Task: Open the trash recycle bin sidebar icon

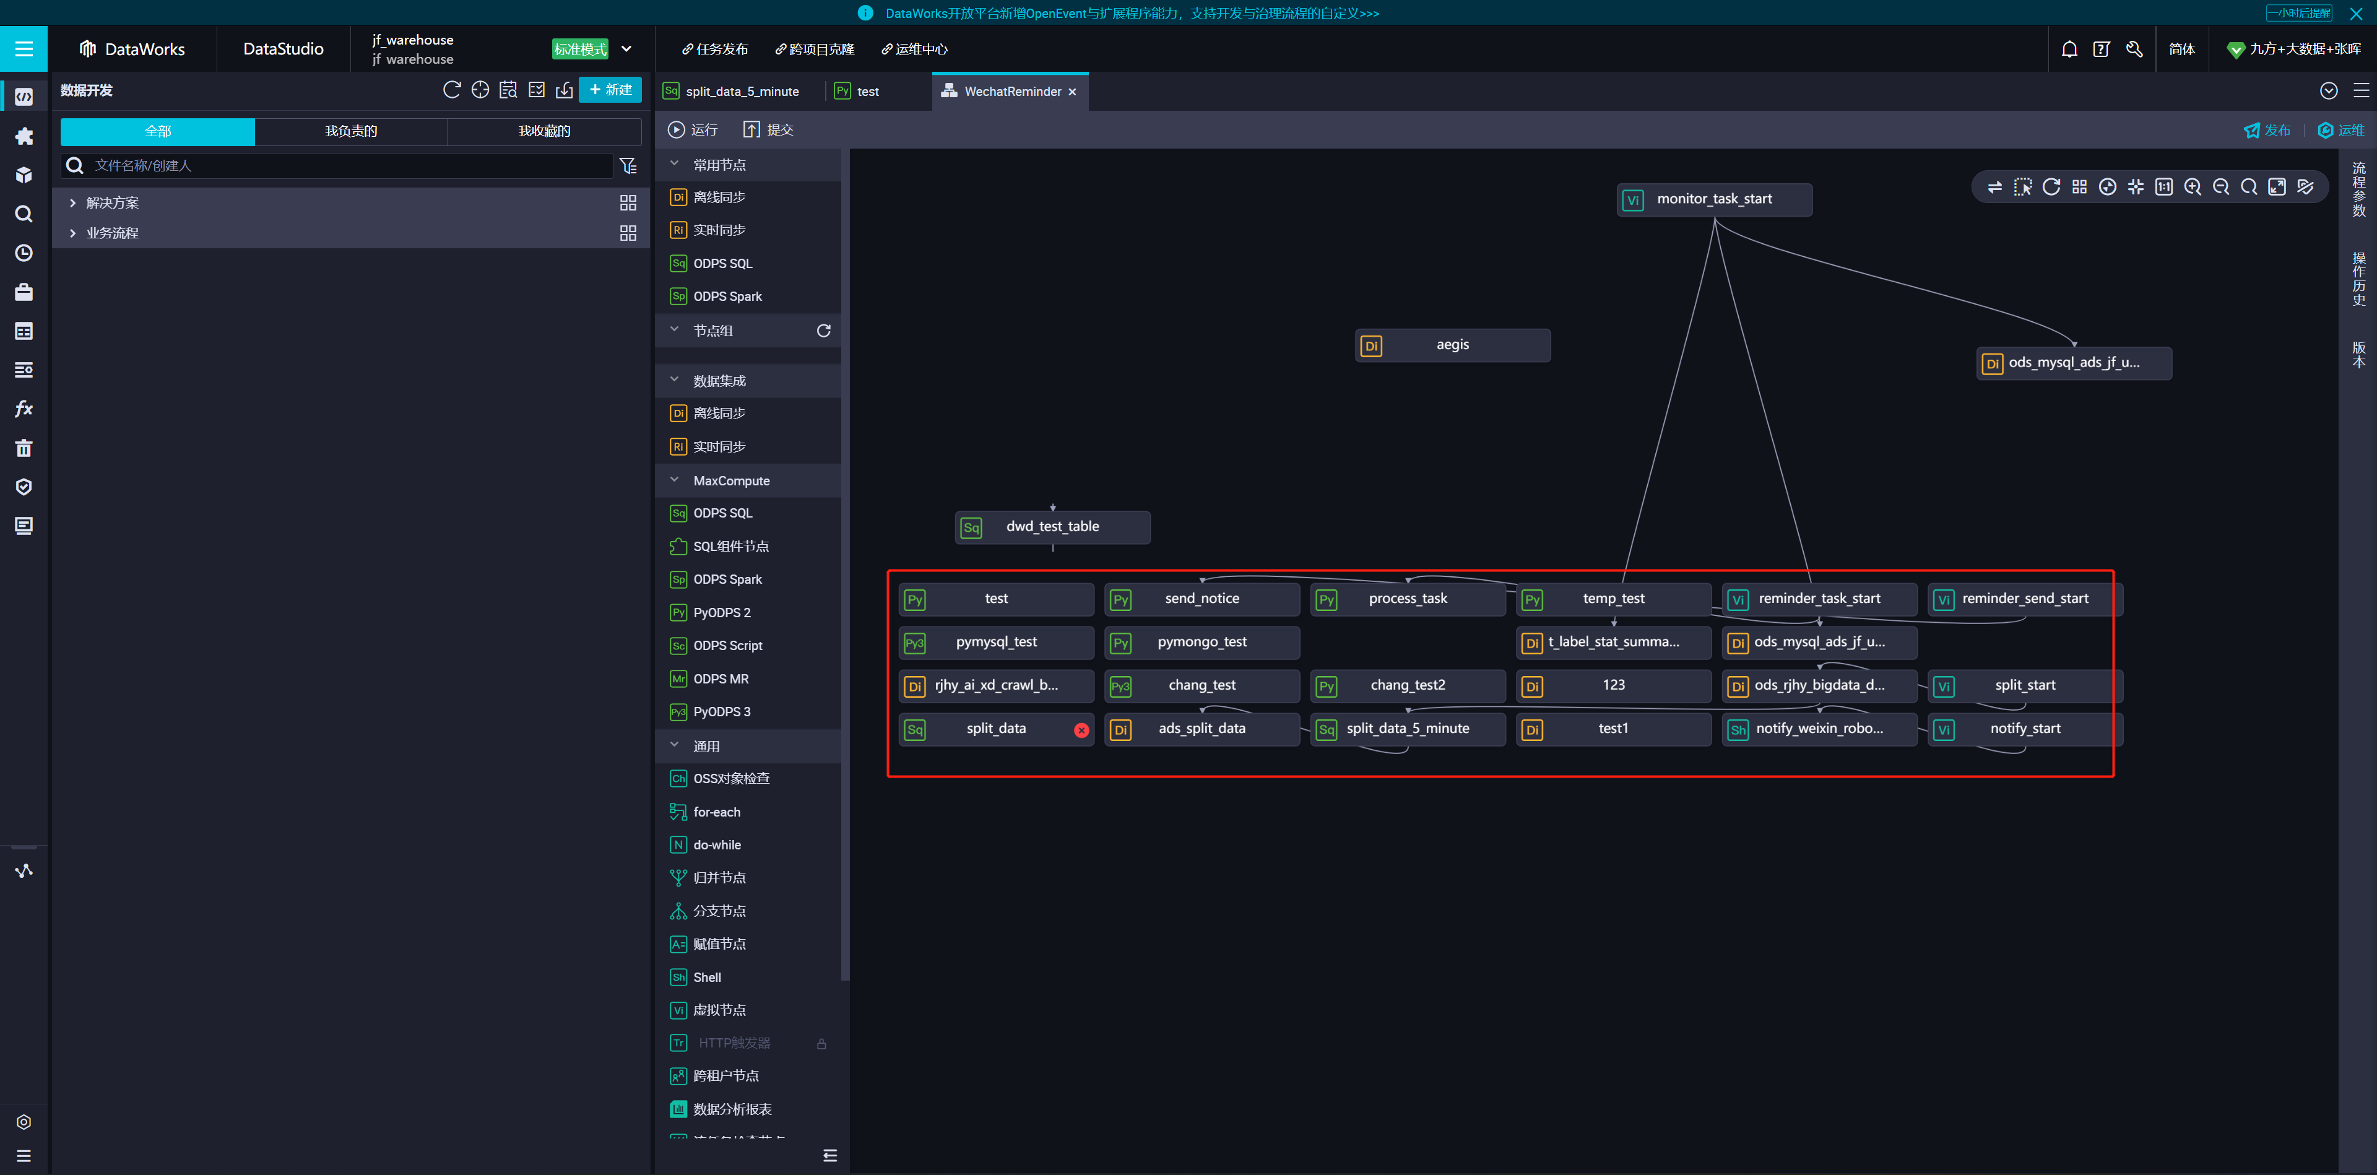Action: [x=24, y=448]
